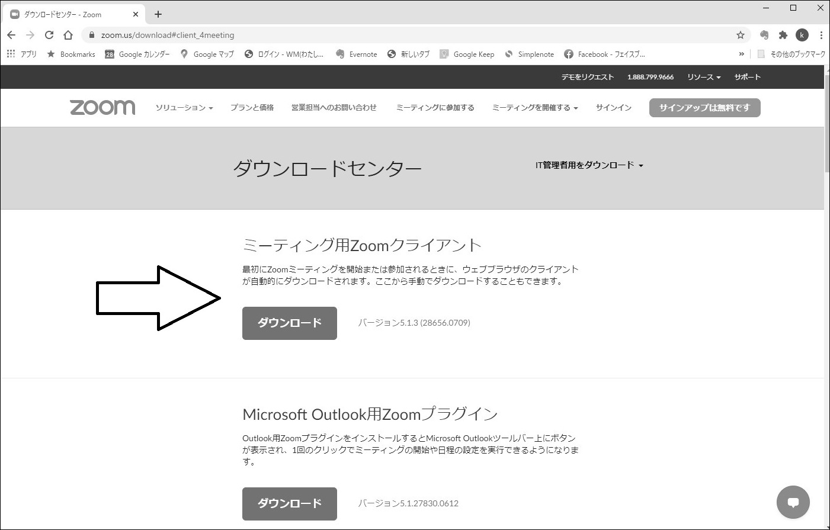The width and height of the screenshot is (830, 530).
Task: Click the Zoom logo in the navigation bar
Action: [102, 107]
